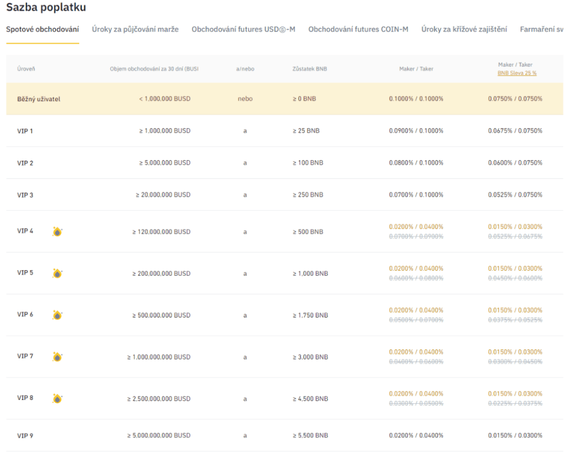Click the flame icon next to VIP 5
This screenshot has width=575, height=455.
57,274
